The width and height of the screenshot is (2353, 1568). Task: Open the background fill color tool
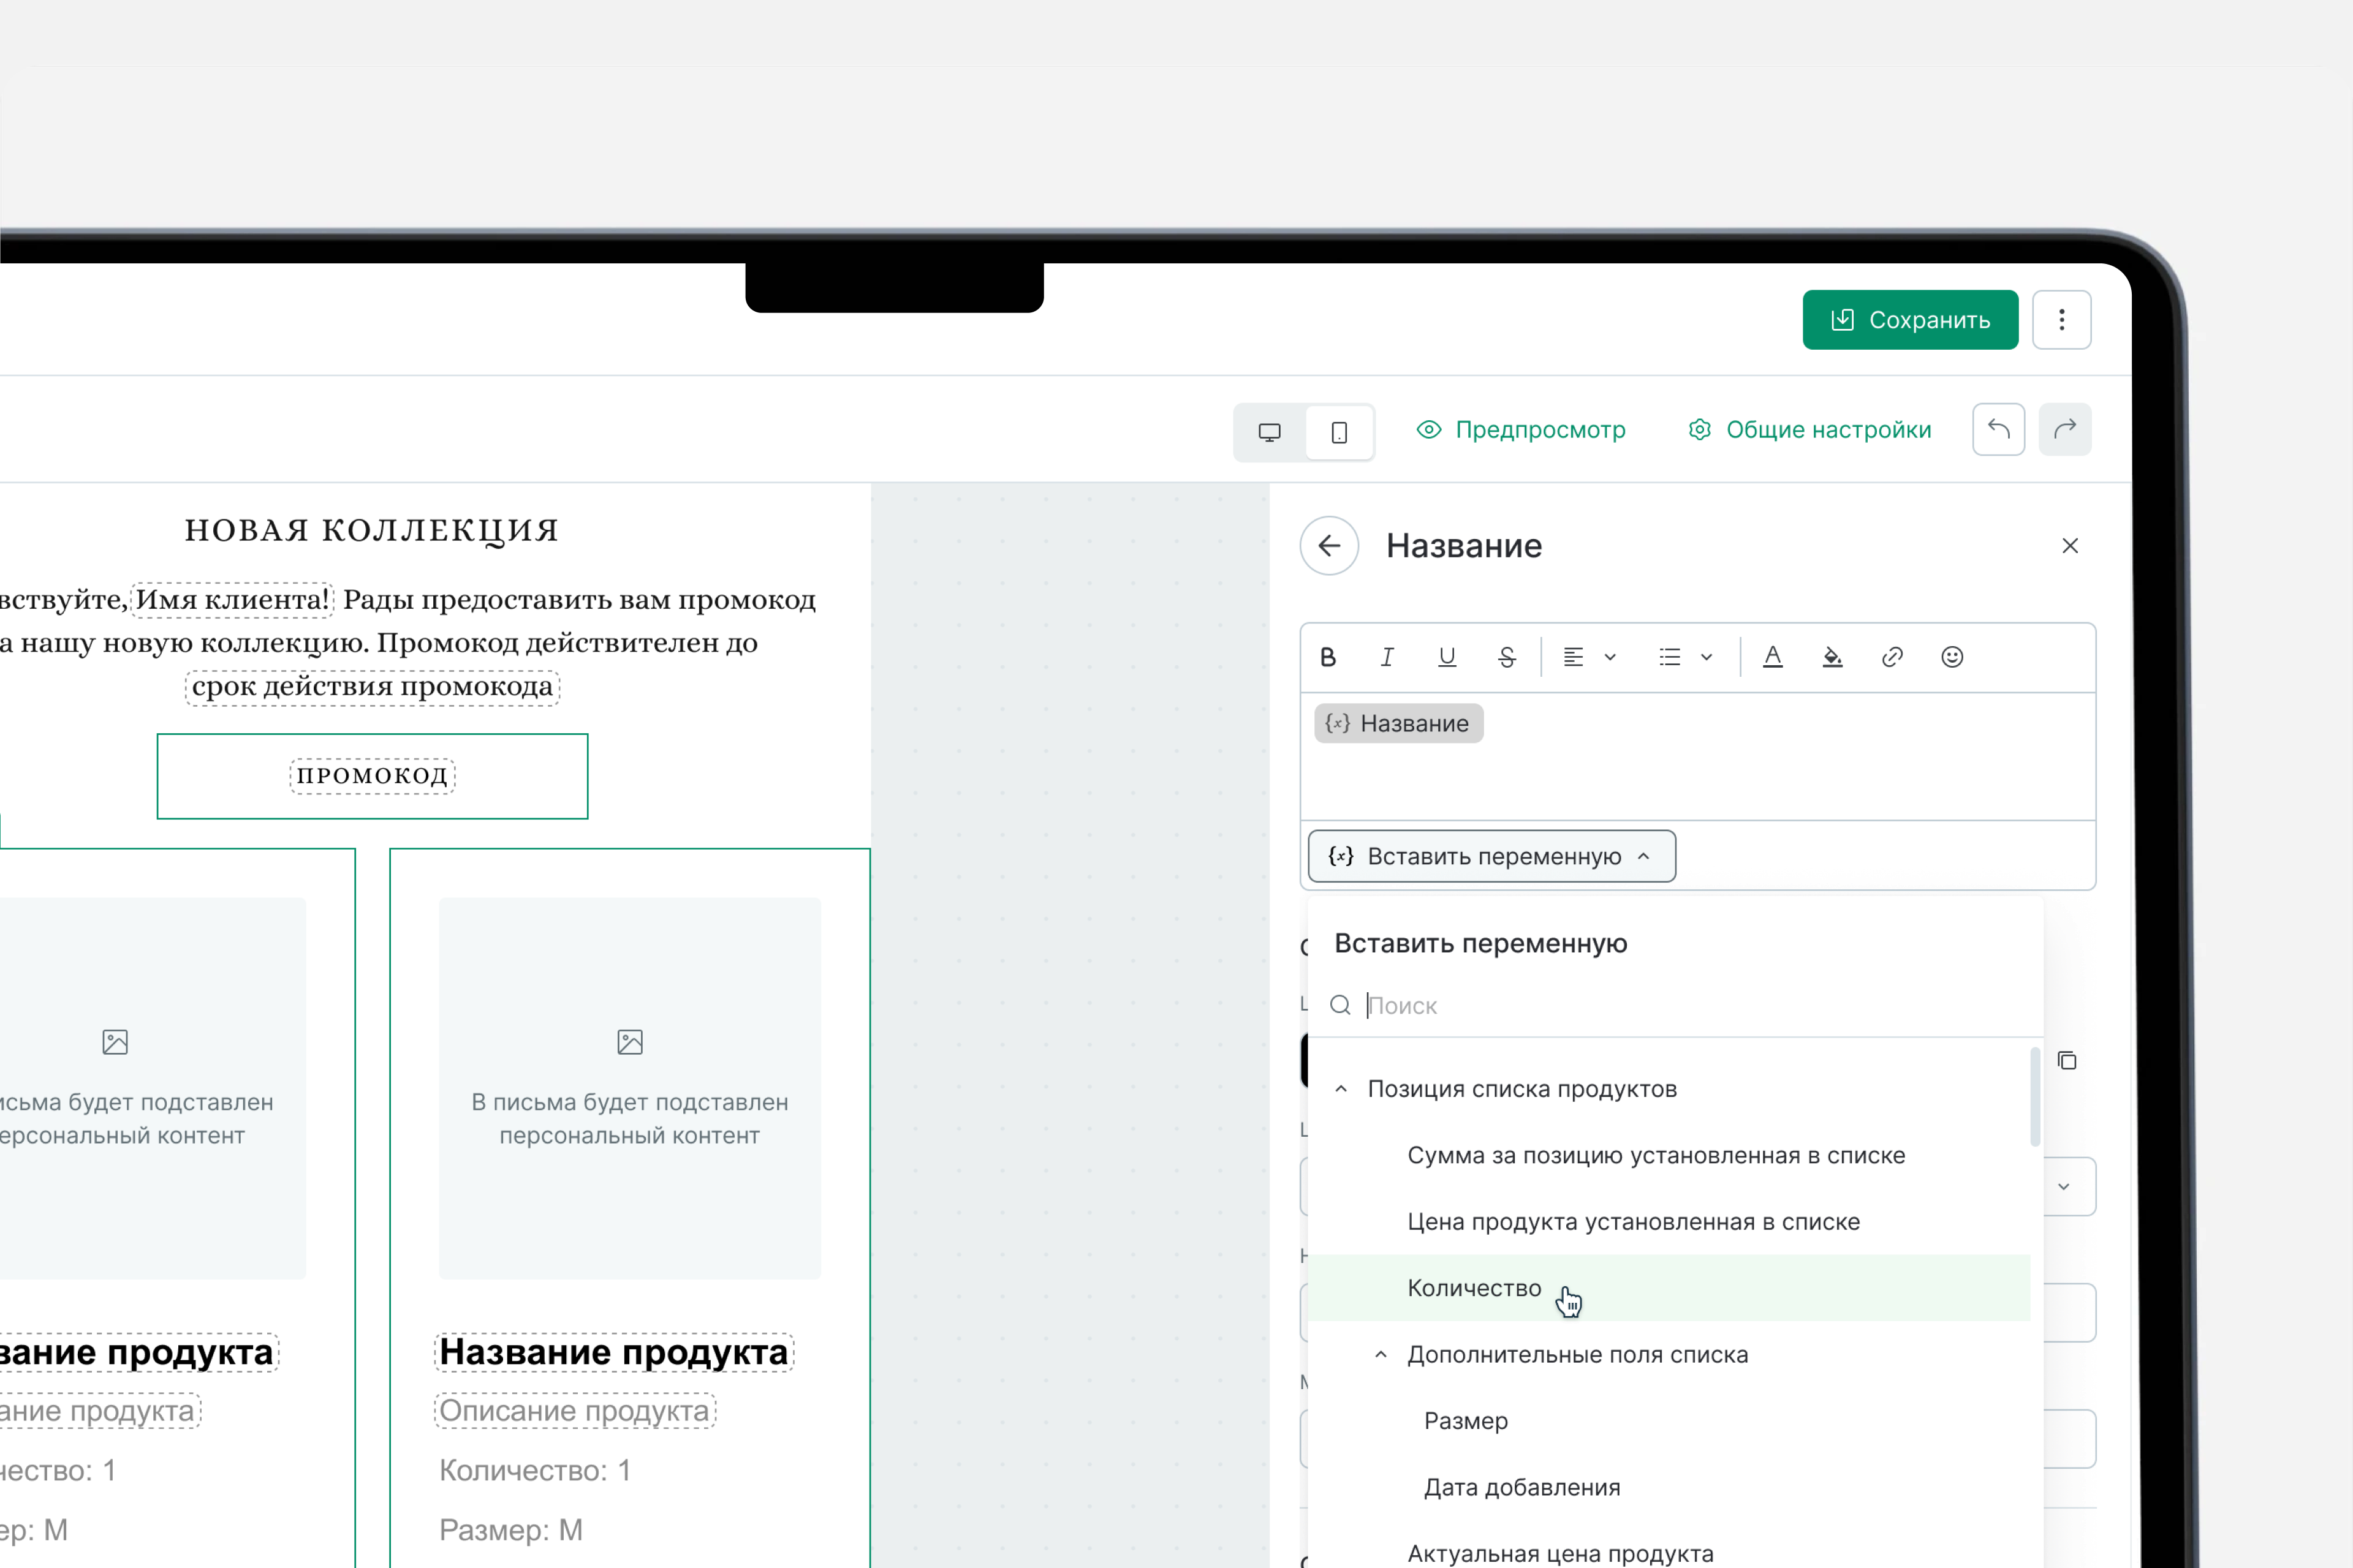pos(1832,657)
